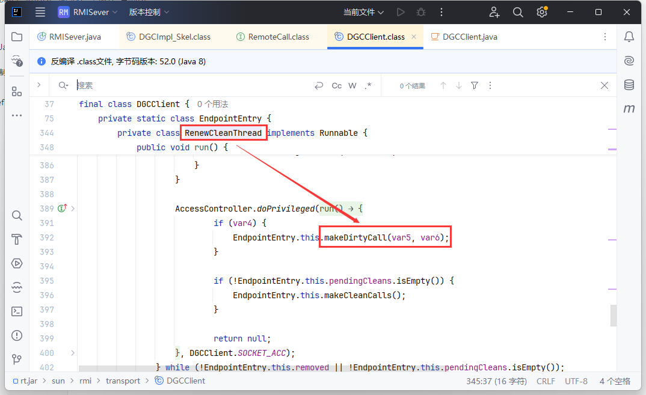Open the Git version control tool window
The width and height of the screenshot is (646, 395).
pyautogui.click(x=17, y=360)
